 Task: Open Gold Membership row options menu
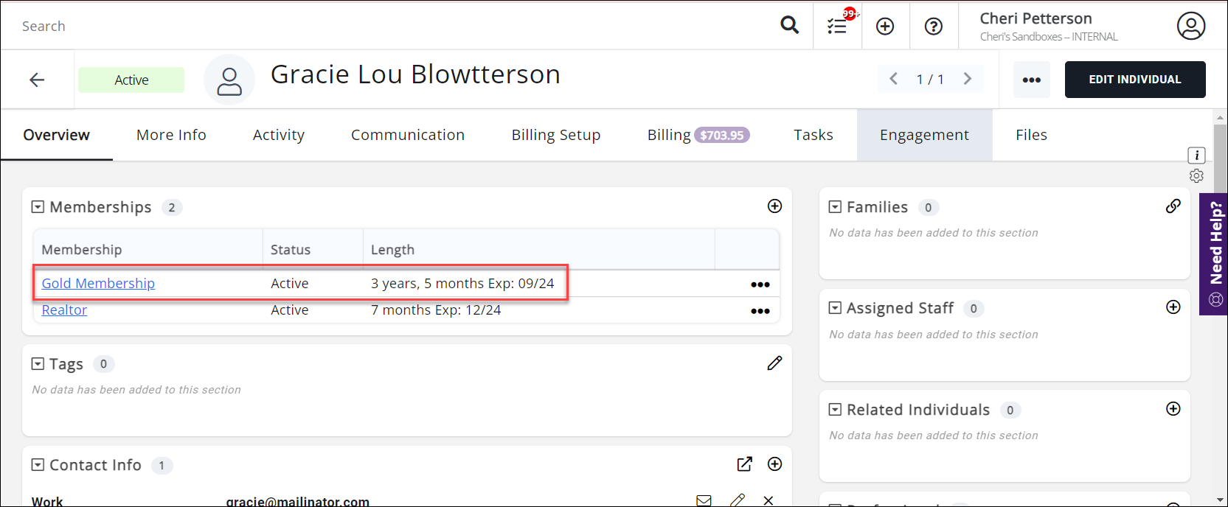760,284
